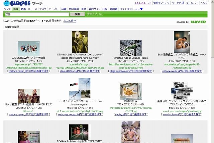Switch to the ツイッター tab

pyautogui.click(x=54, y=9)
